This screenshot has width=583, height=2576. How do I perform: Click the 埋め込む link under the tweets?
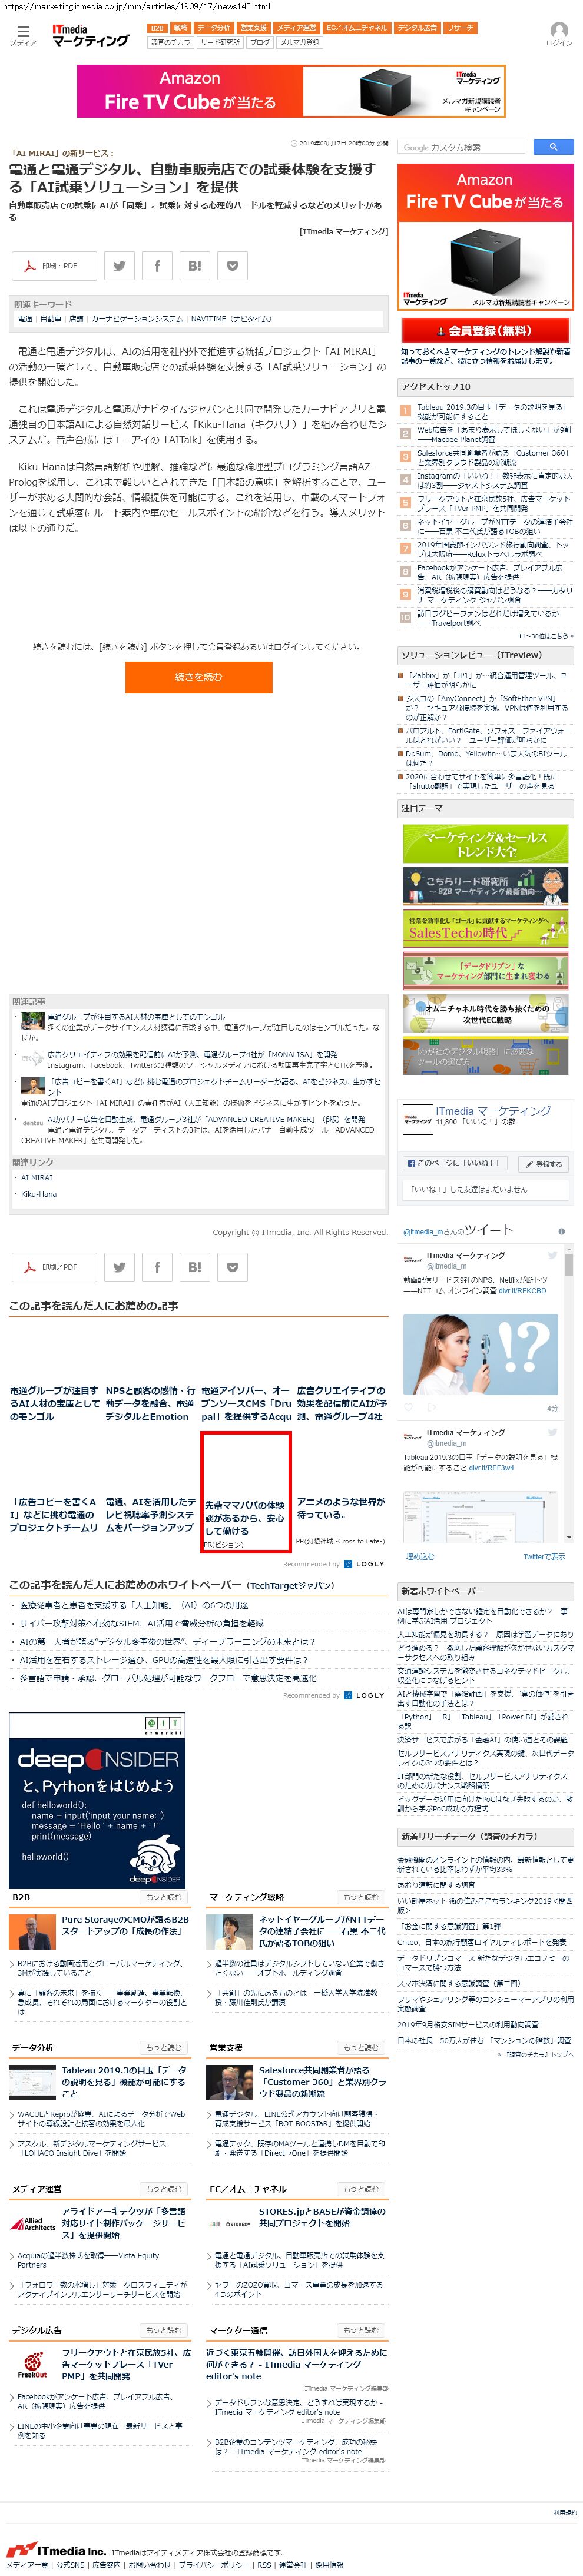point(420,1556)
